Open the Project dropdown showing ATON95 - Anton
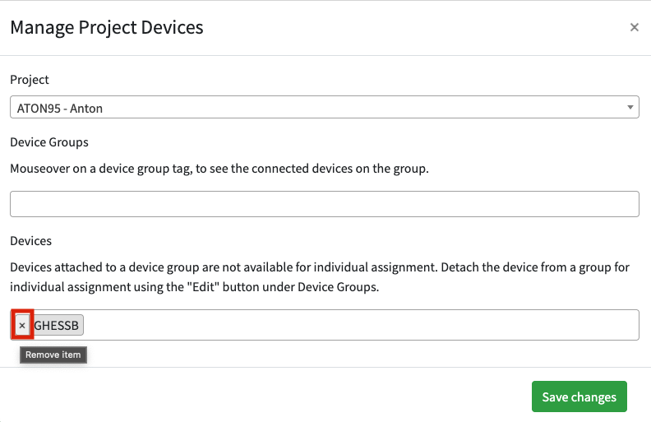651x422 pixels. point(324,108)
